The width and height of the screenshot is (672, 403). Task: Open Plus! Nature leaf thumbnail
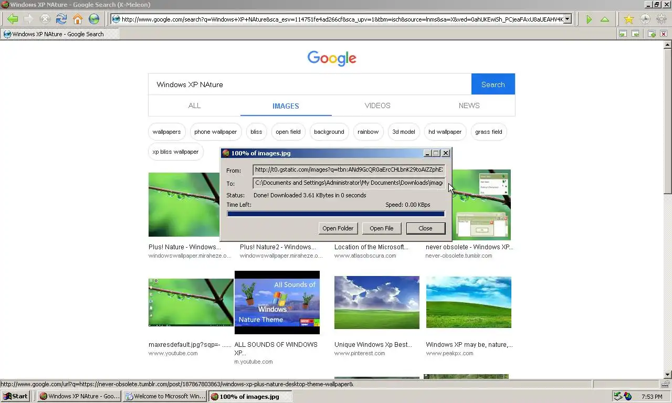[x=184, y=205]
